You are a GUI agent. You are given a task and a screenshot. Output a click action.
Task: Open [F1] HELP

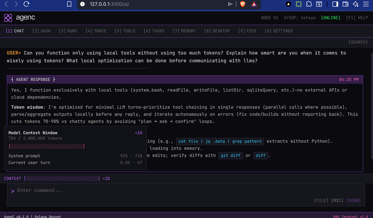(x=357, y=18)
